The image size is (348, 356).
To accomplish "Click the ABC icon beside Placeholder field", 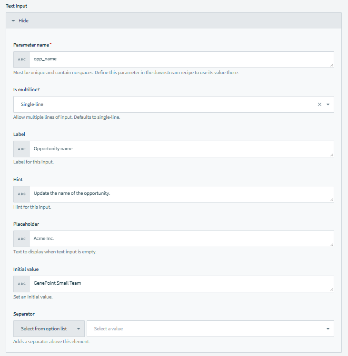I will 21,239.
